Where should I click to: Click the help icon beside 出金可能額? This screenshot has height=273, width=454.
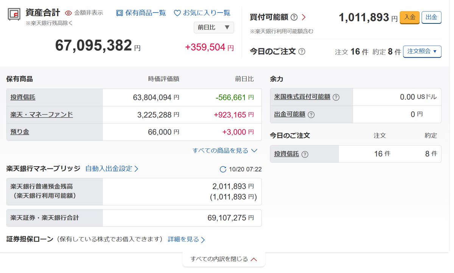click(x=311, y=114)
